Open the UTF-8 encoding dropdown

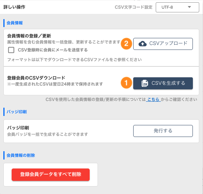(x=177, y=7)
